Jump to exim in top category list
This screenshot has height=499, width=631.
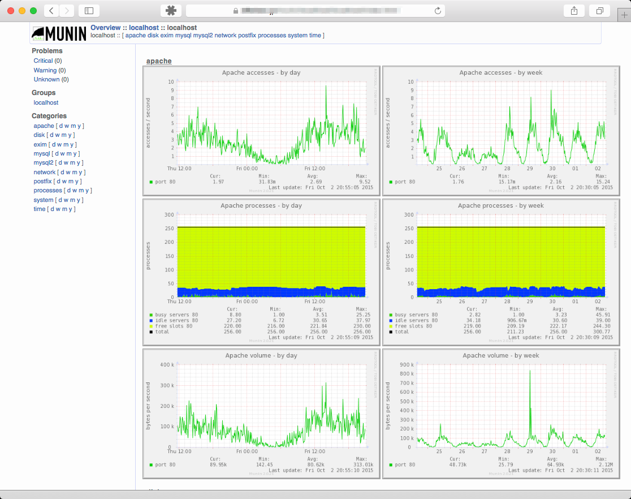point(167,36)
